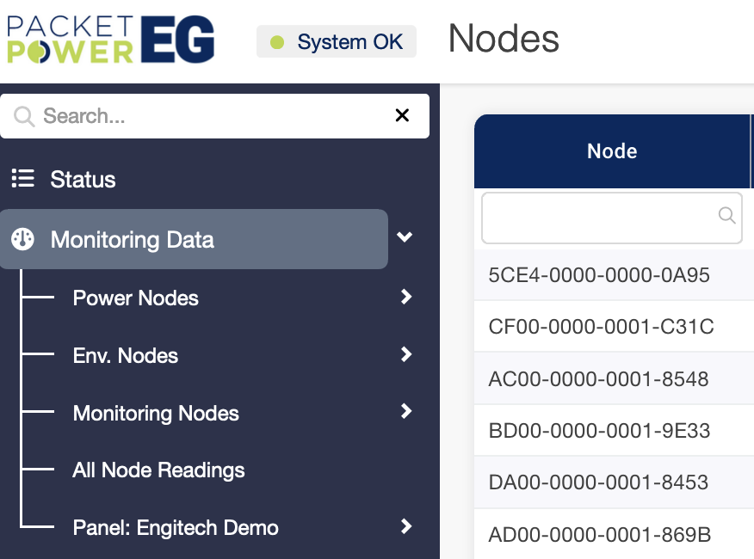Clear sidebar search with the X icon

point(402,116)
